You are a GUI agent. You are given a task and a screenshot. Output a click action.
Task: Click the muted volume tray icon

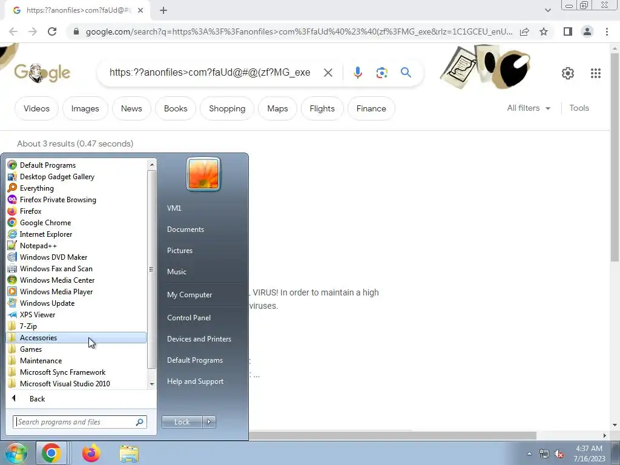(559, 454)
